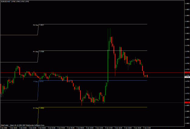Click price scale value 1.4845
190x129 pixels.
(187, 16)
